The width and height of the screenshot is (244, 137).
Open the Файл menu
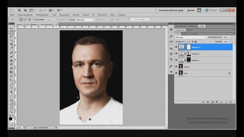pos(12,15)
